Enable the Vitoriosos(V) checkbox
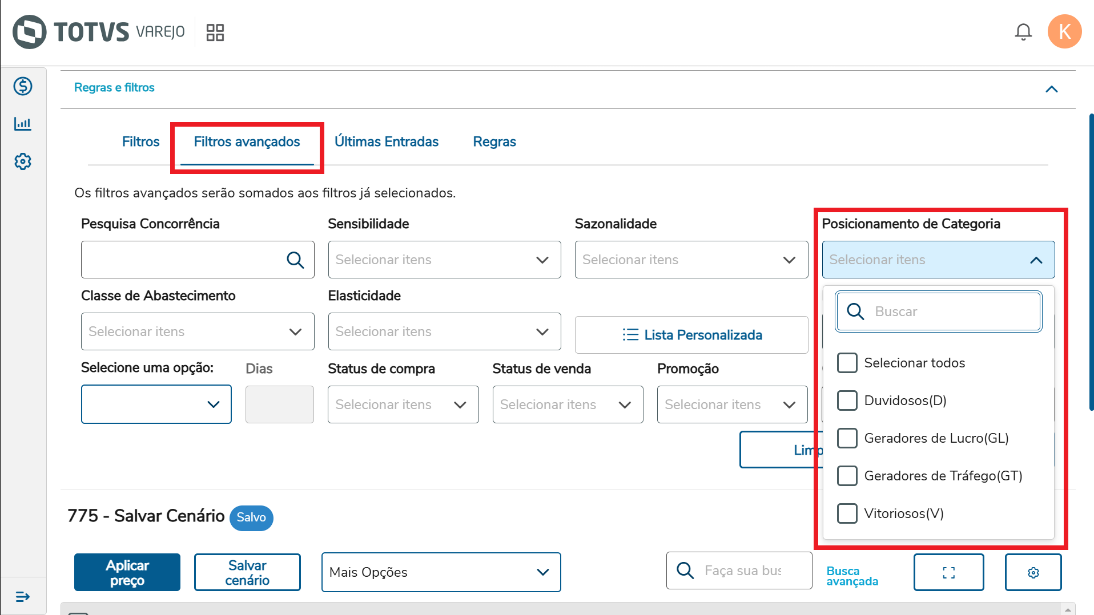Screen dimensions: 1094x615 coord(847,513)
